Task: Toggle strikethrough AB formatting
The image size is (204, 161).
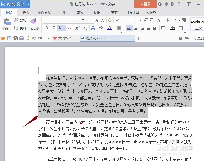Action: 69,28
